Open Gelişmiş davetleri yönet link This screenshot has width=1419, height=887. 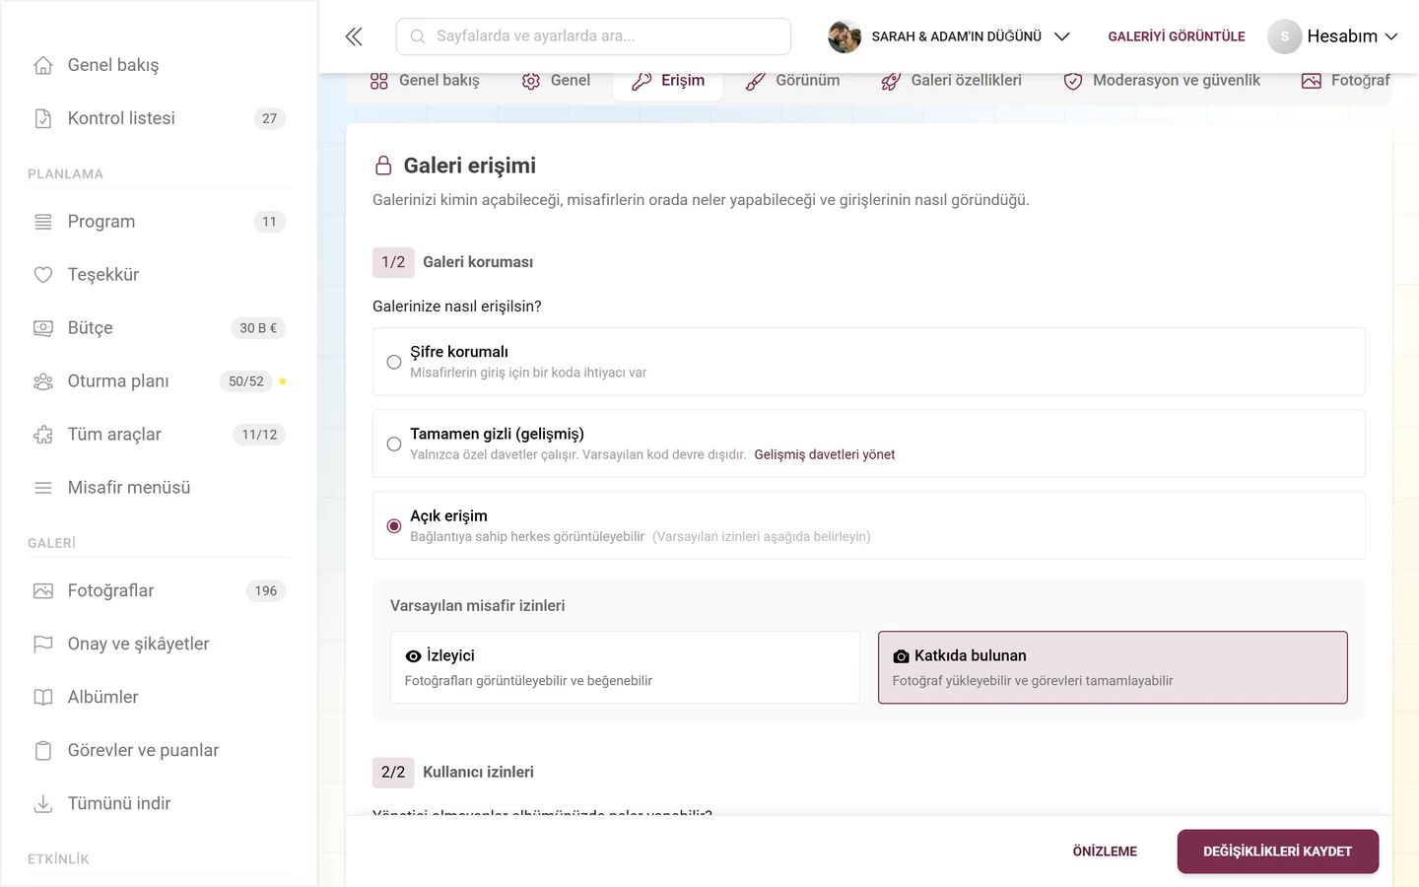825,454
